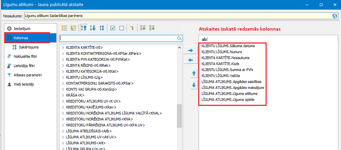Select KREDITORU KAVĒJUMS<Kkav> item

click(91, 107)
